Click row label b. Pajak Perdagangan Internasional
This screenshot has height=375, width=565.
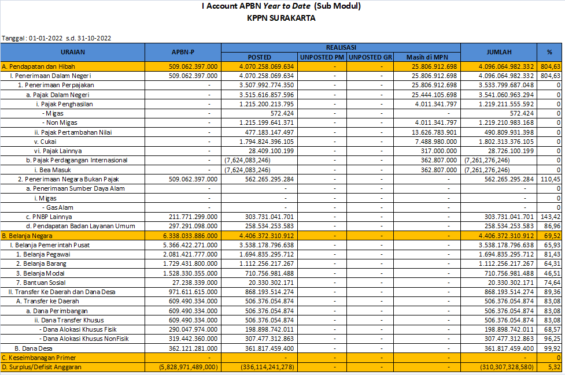pos(77,161)
